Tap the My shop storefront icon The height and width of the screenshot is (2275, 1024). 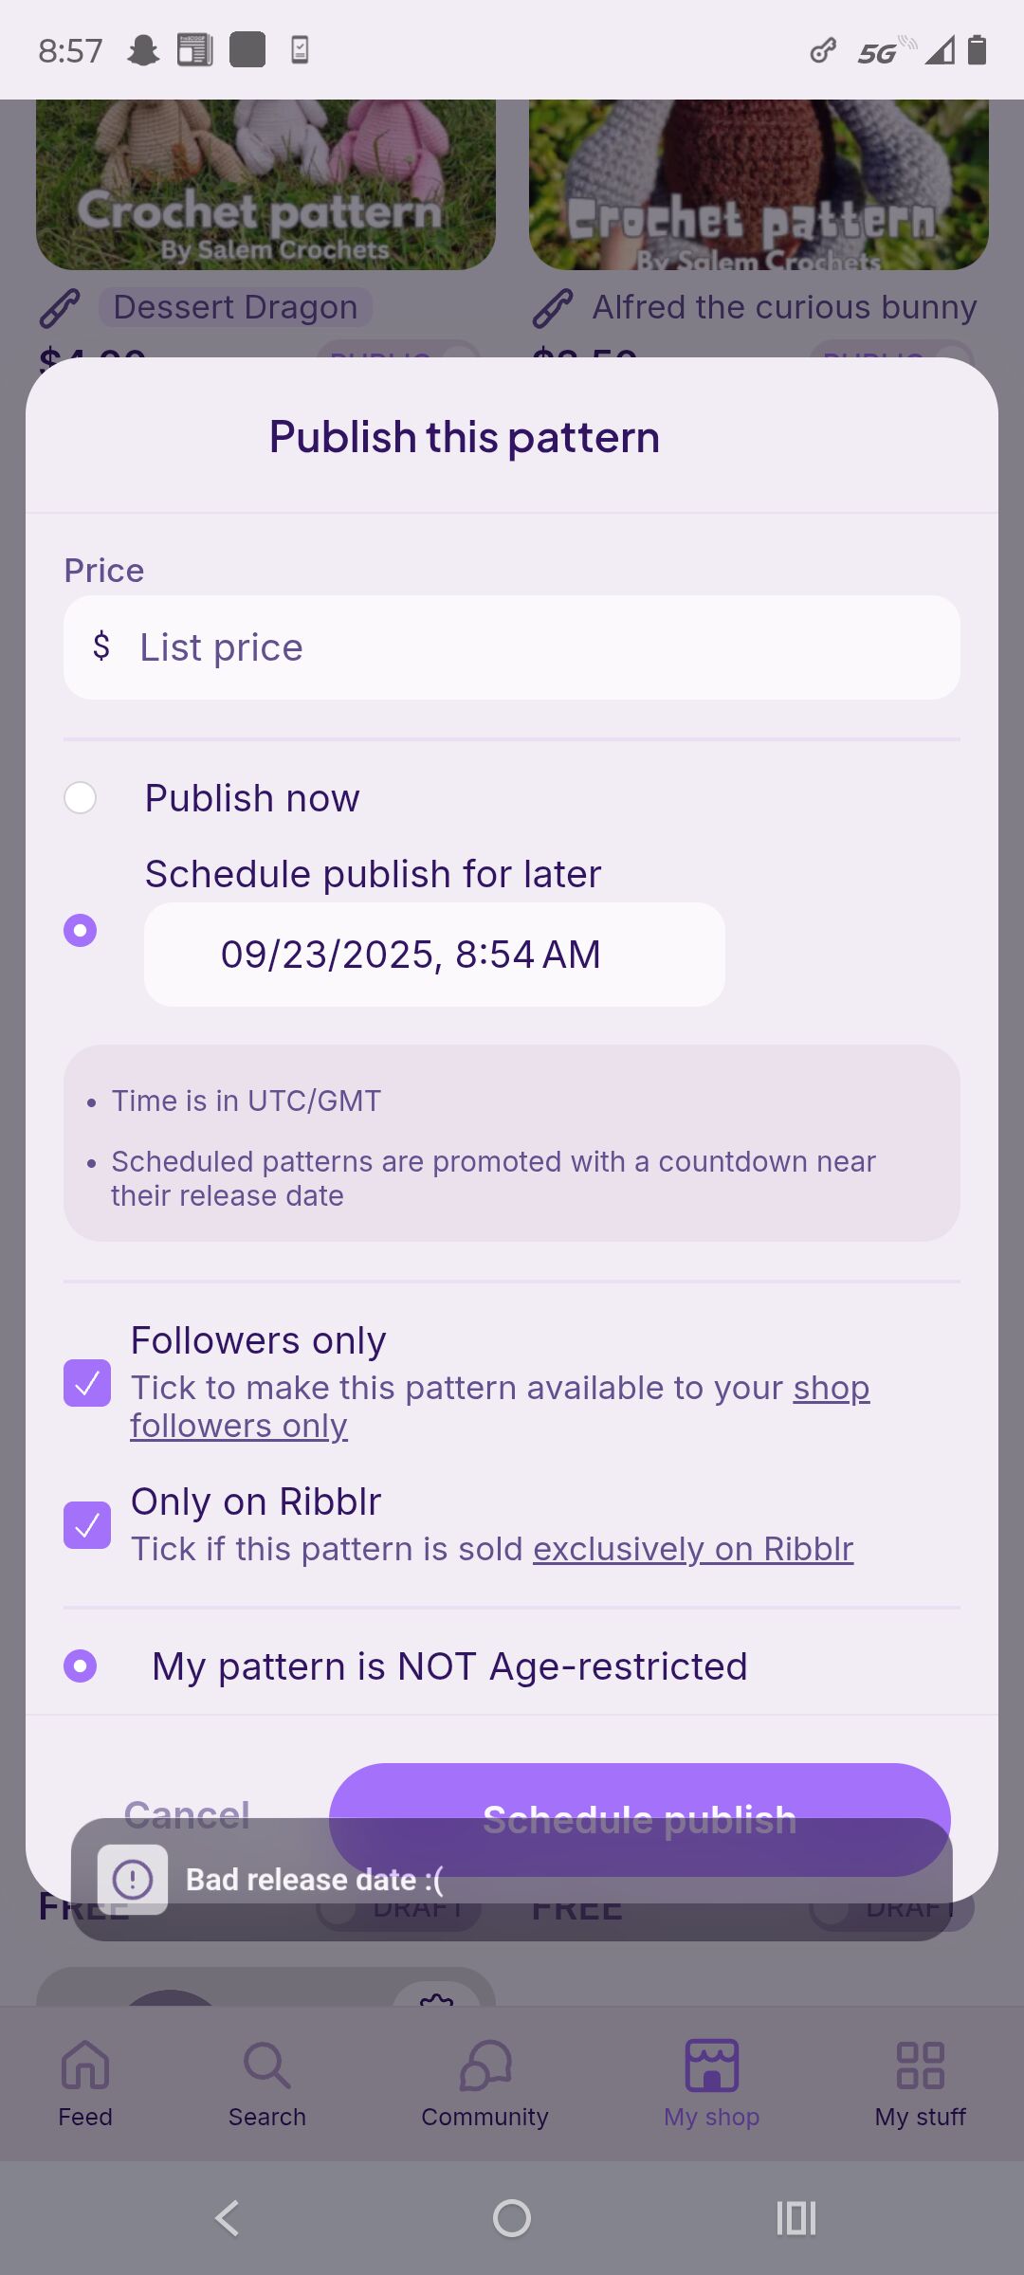coord(711,2066)
